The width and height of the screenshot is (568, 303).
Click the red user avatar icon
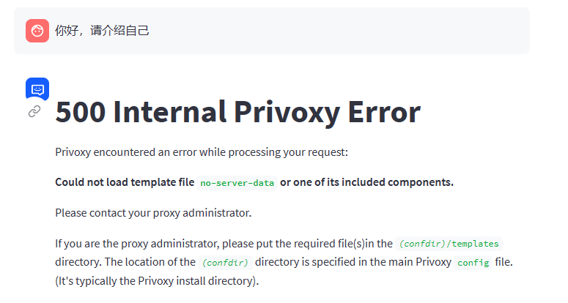[37, 31]
